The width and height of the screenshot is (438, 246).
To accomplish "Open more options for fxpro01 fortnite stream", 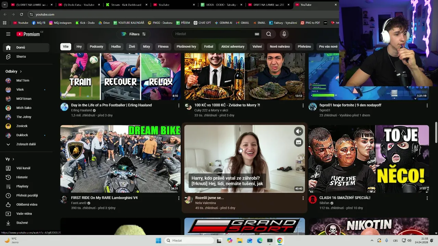I will point(427,106).
